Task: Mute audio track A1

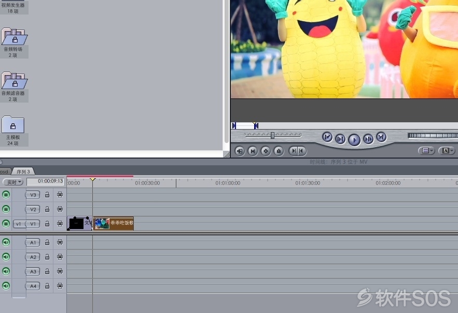Action: [x=6, y=243]
